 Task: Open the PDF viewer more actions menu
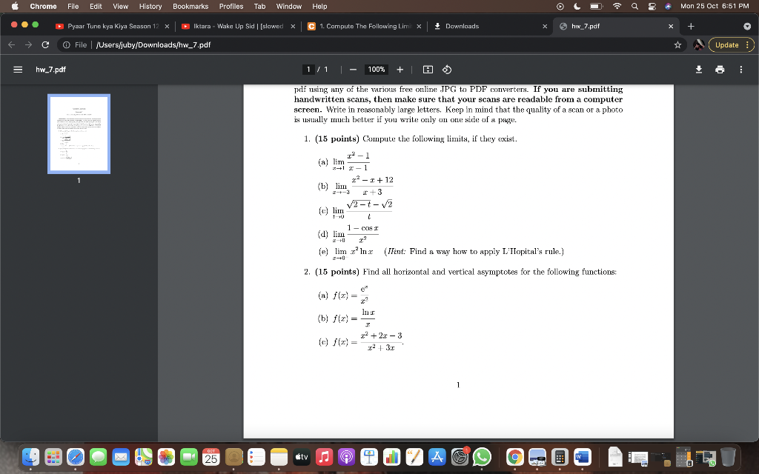point(740,70)
